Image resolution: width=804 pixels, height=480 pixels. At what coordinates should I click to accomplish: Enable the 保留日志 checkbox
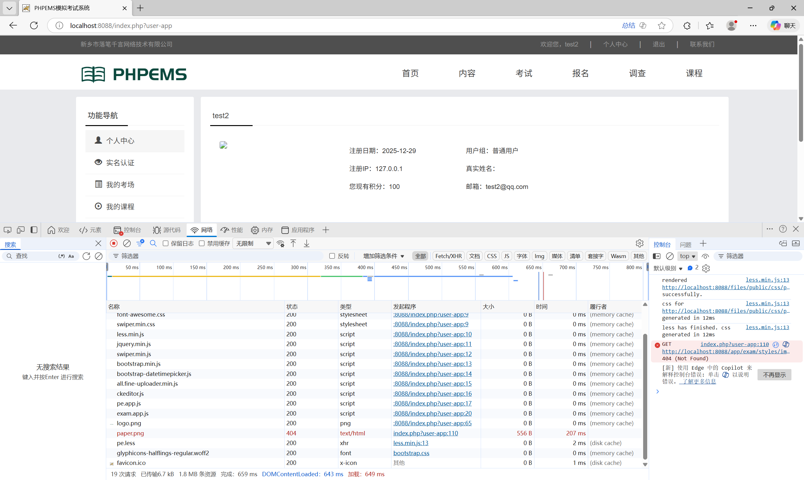[x=166, y=243]
